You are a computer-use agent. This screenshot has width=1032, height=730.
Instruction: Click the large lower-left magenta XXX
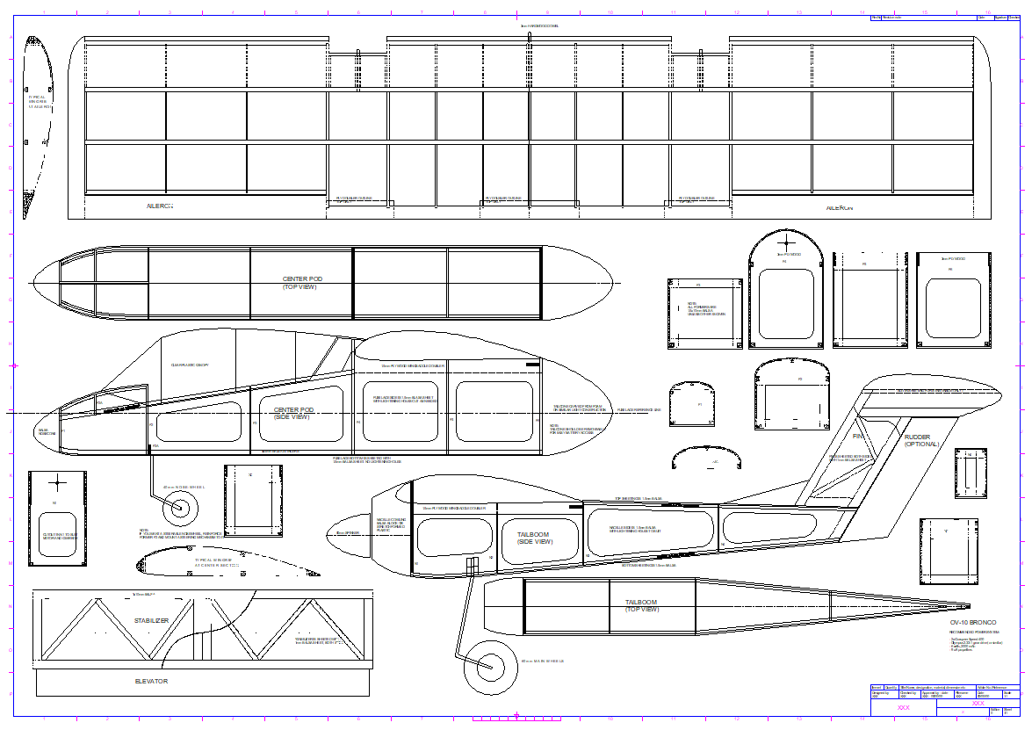pos(904,708)
